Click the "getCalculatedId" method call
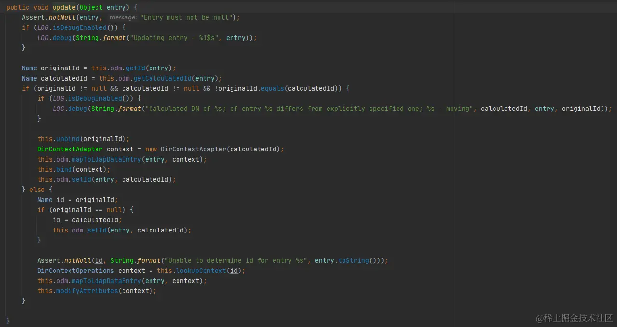Viewport: 617px width, 327px height. click(163, 78)
